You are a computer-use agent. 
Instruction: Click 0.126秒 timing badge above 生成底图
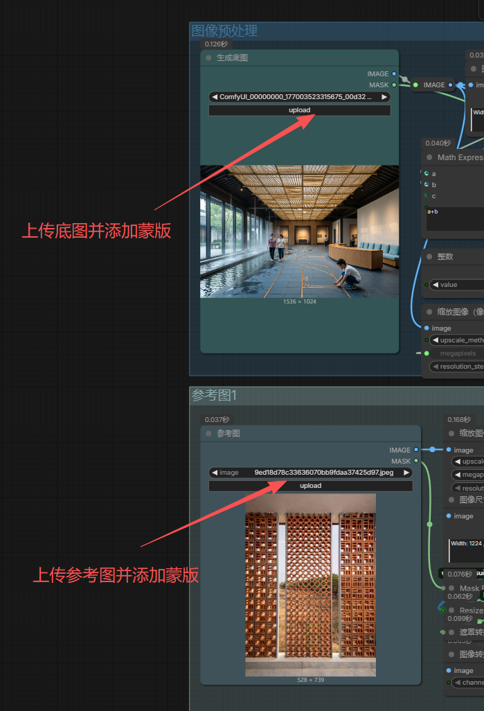tap(216, 44)
